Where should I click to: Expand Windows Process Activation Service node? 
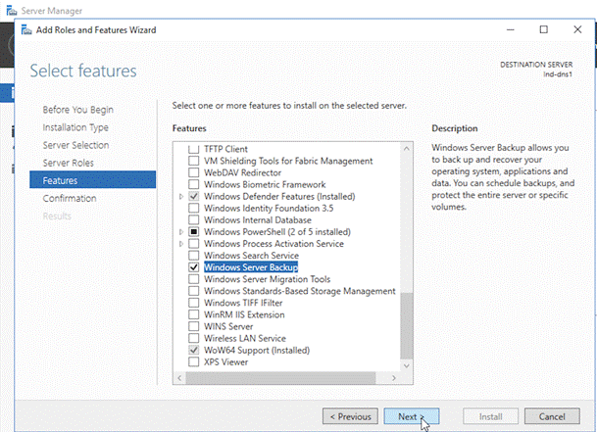click(x=181, y=244)
